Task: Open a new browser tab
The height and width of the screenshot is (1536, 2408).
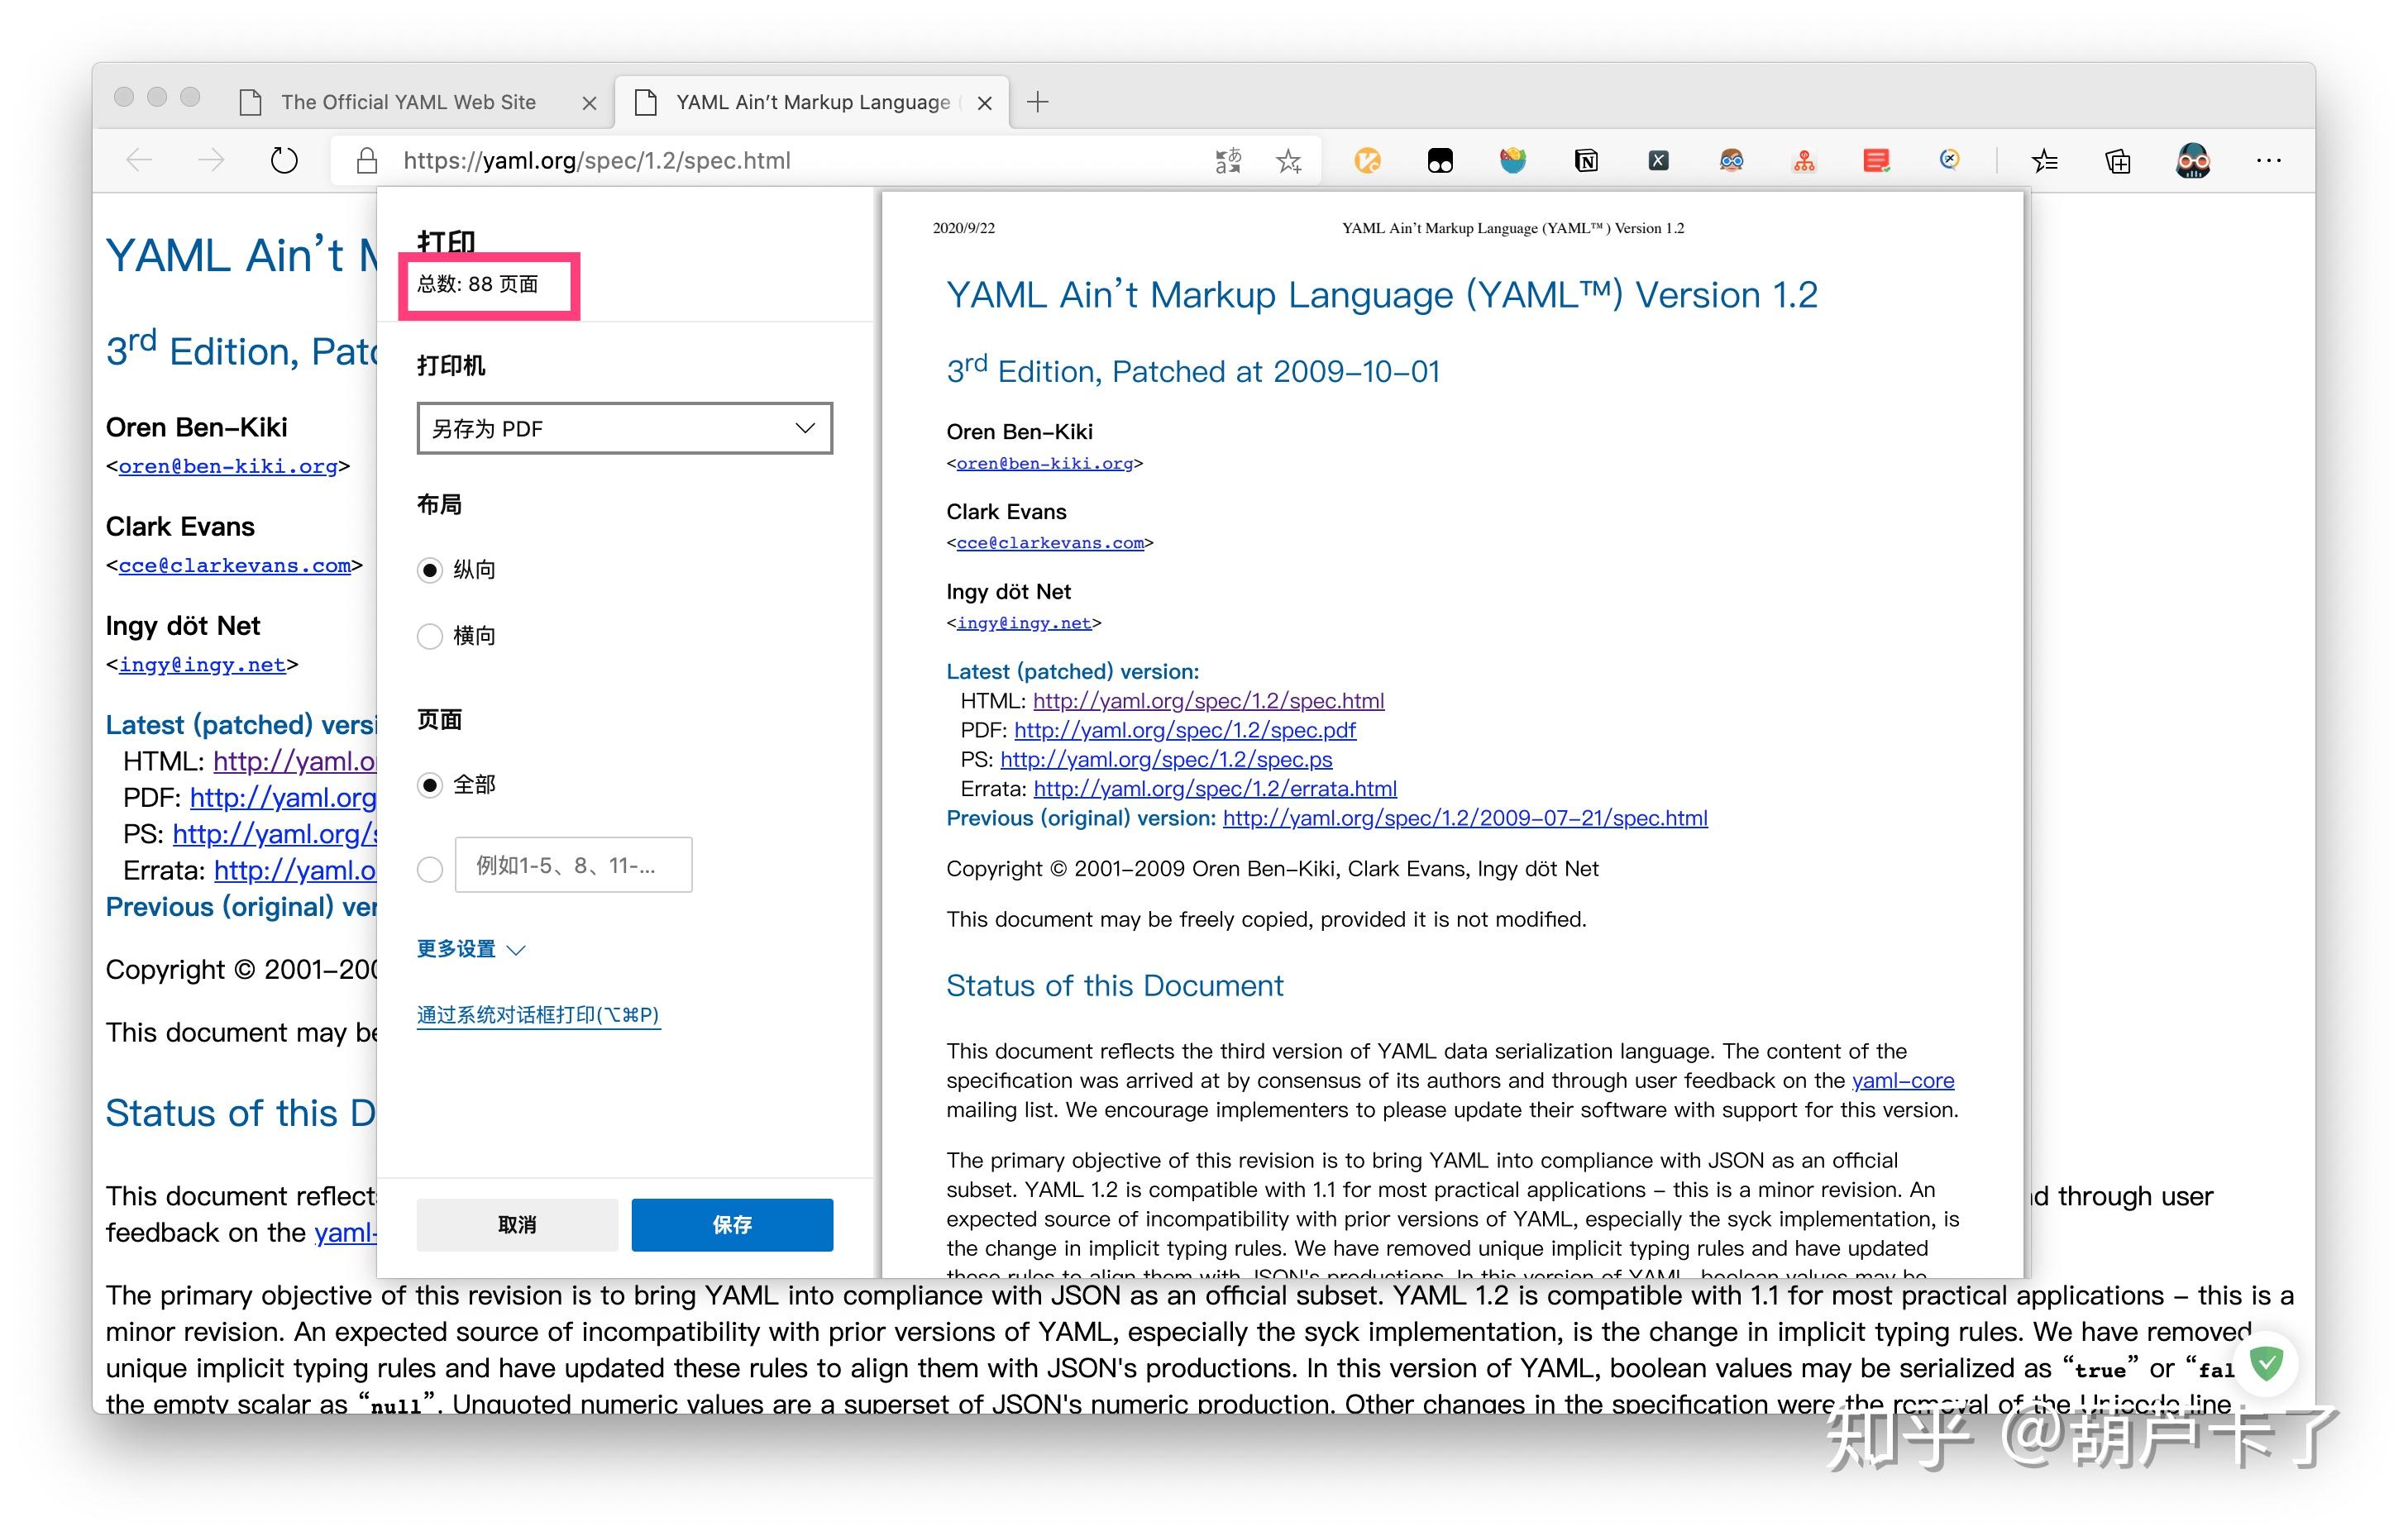Action: 1038,102
